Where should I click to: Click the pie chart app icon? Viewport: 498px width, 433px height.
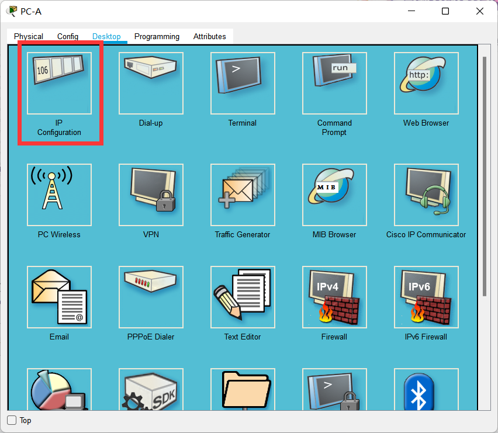coord(60,389)
